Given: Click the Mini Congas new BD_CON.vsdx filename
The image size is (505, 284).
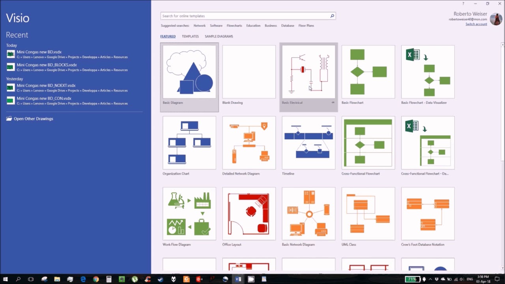Looking at the screenshot, I should point(44,99).
